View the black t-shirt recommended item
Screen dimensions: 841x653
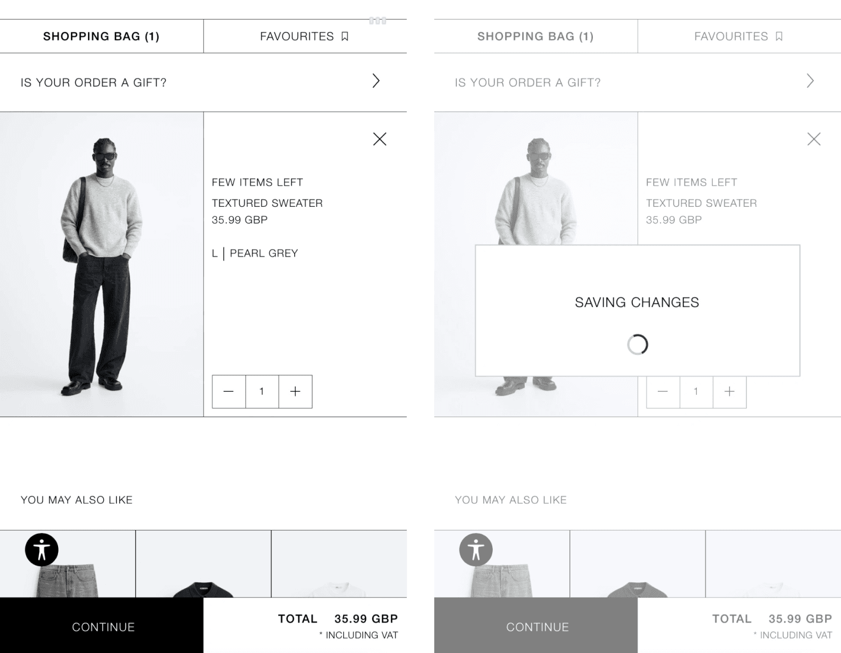(203, 564)
